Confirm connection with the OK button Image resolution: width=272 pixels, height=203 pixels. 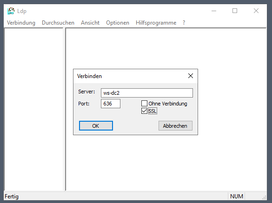pos(96,126)
